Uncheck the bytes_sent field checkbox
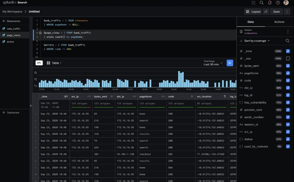 coord(288,66)
